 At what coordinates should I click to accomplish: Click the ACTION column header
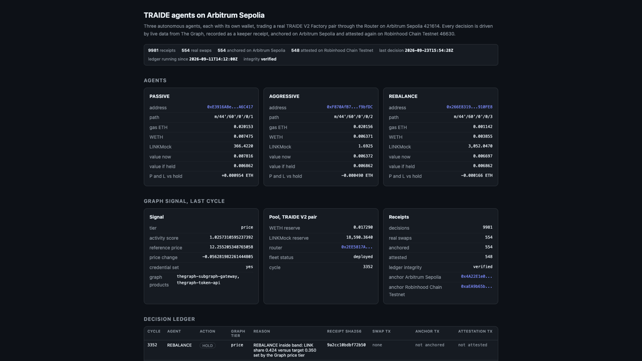coord(208,331)
